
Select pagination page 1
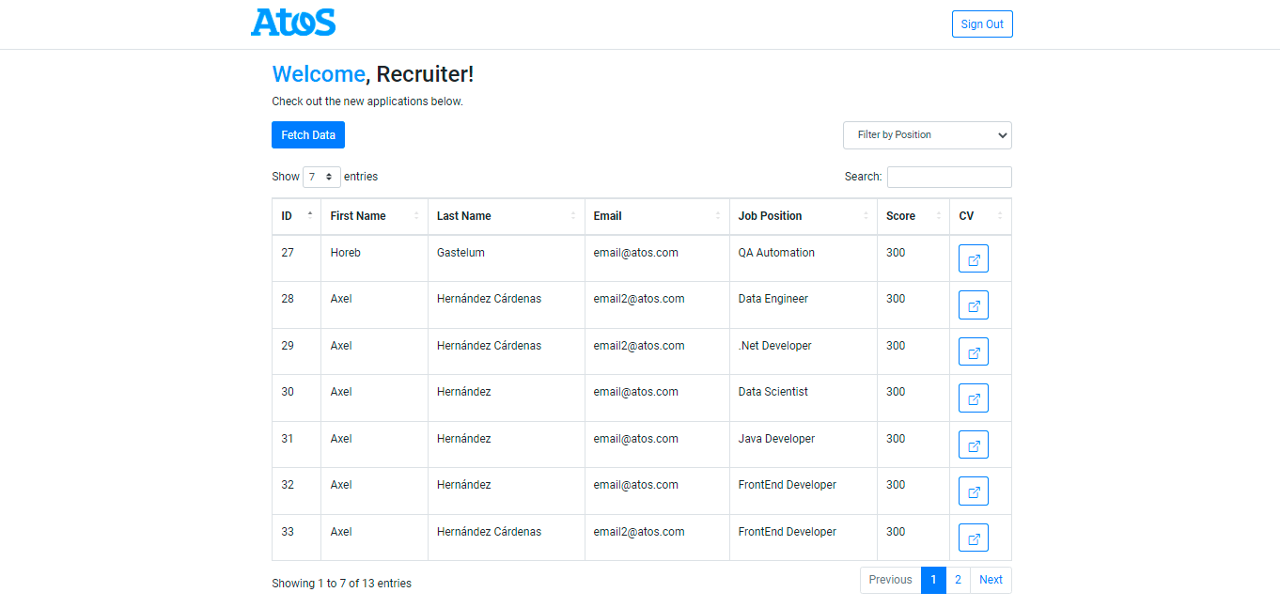tap(933, 580)
